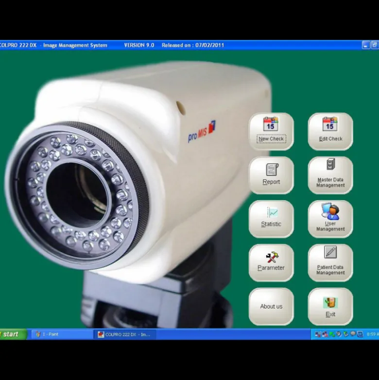This screenshot has height=380, width=379.
Task: Click the Exit button
Action: click(330, 307)
